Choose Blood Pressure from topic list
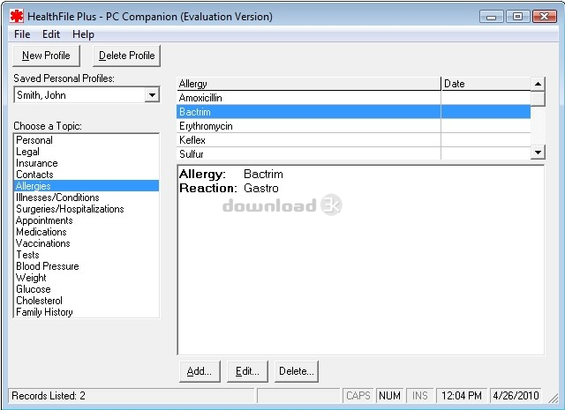 pyautogui.click(x=47, y=266)
